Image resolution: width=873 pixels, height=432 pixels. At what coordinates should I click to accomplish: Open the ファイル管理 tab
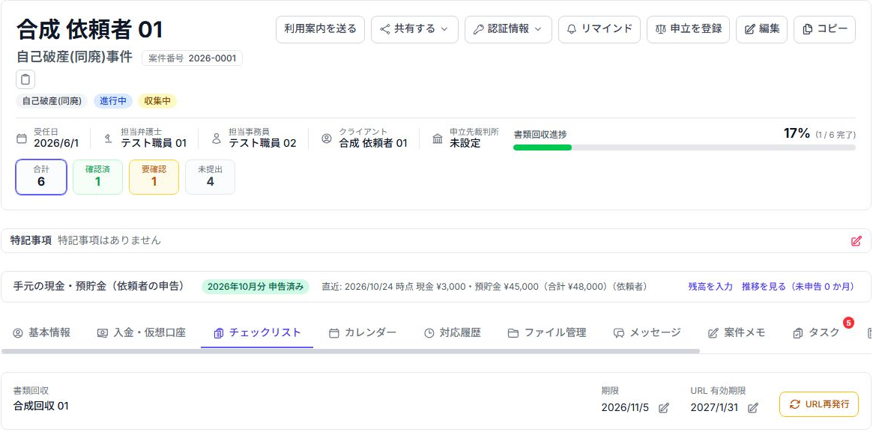pyautogui.click(x=547, y=333)
